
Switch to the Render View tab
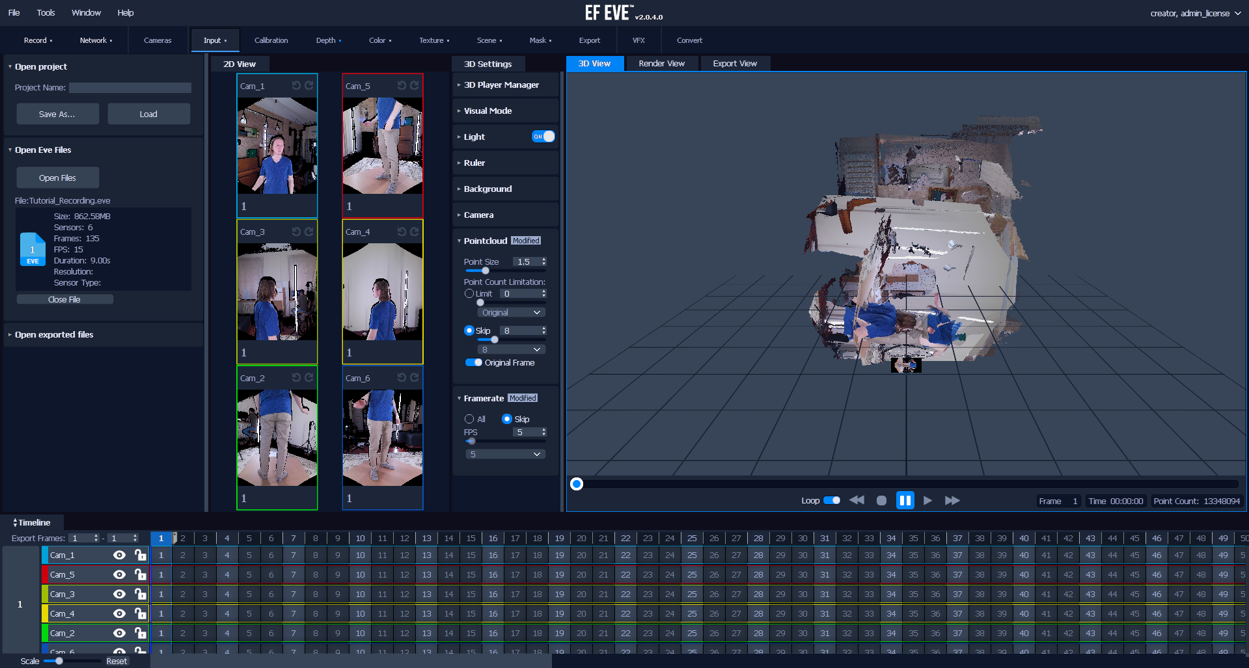[x=661, y=63]
